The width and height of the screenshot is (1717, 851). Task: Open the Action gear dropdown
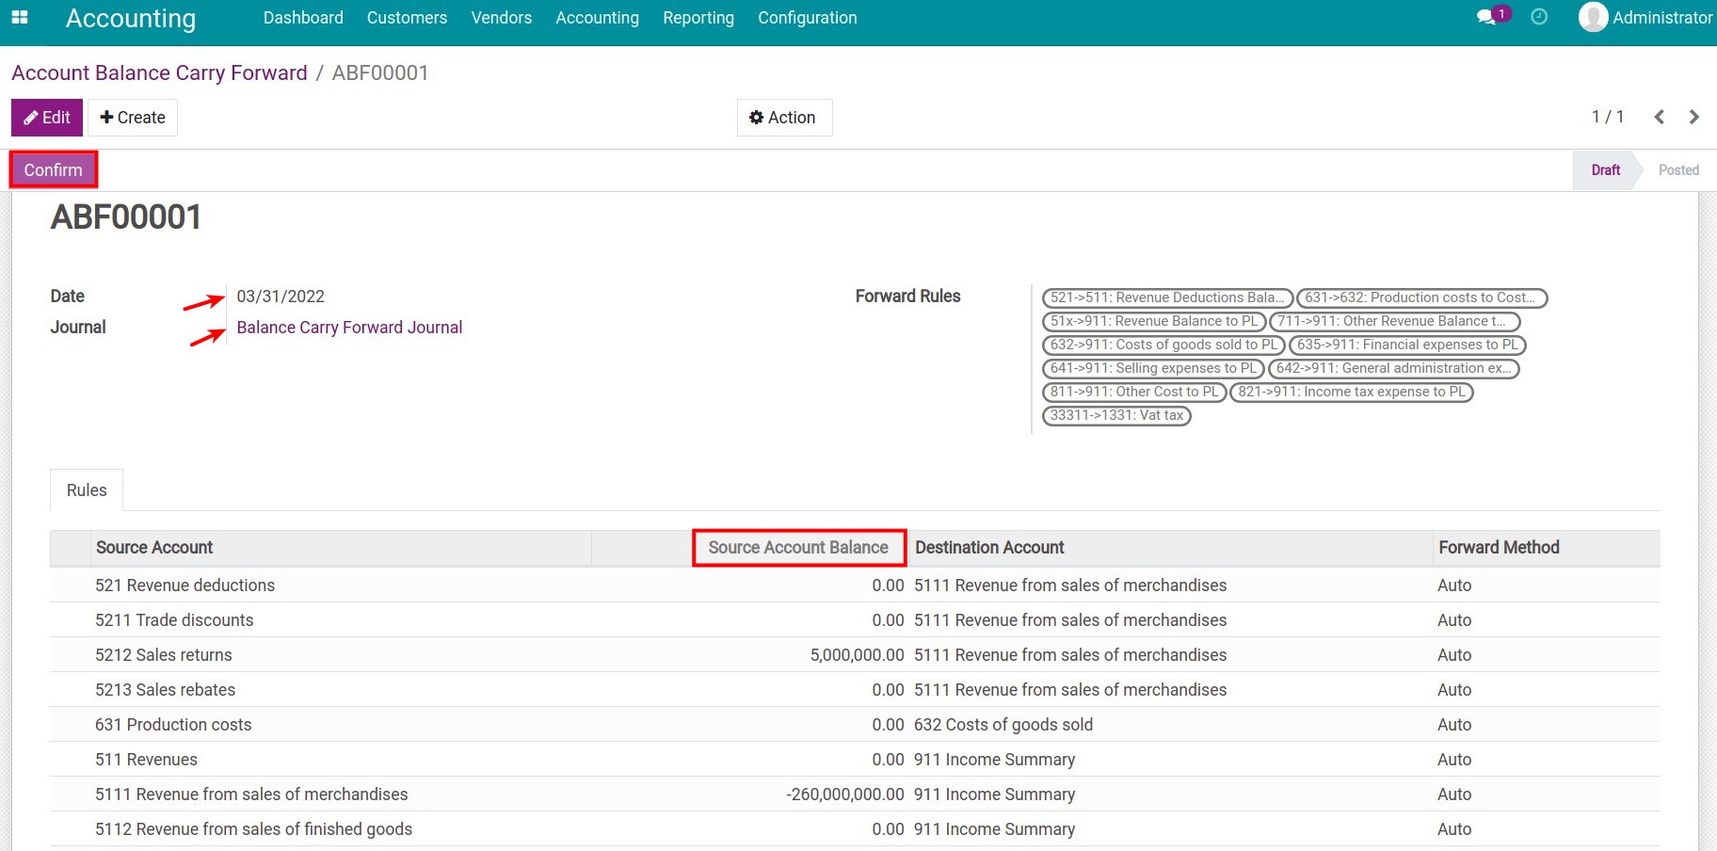pyautogui.click(x=783, y=118)
